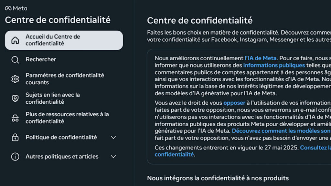Click the home icon in sidebar
Screen dimensions: 331x186
coord(15,40)
